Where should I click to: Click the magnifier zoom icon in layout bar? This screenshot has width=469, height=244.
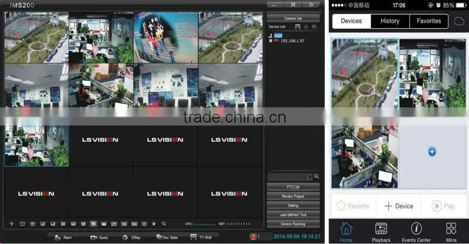[164, 224]
